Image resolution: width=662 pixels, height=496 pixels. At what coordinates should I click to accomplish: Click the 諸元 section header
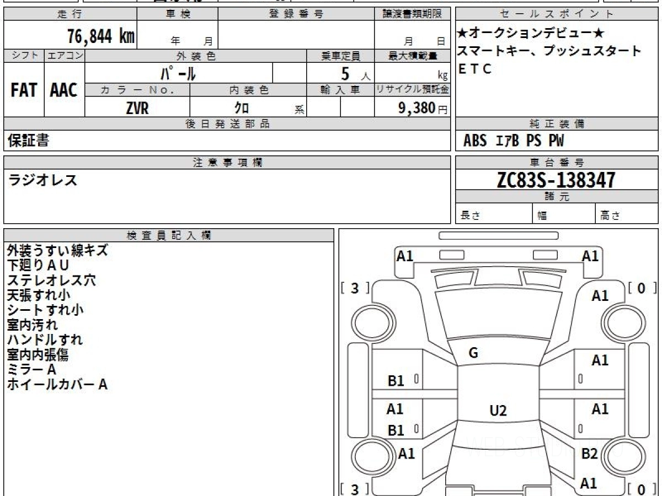(557, 197)
